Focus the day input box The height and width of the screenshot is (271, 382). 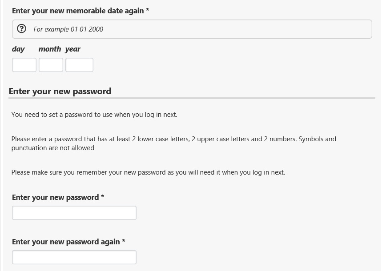24,65
